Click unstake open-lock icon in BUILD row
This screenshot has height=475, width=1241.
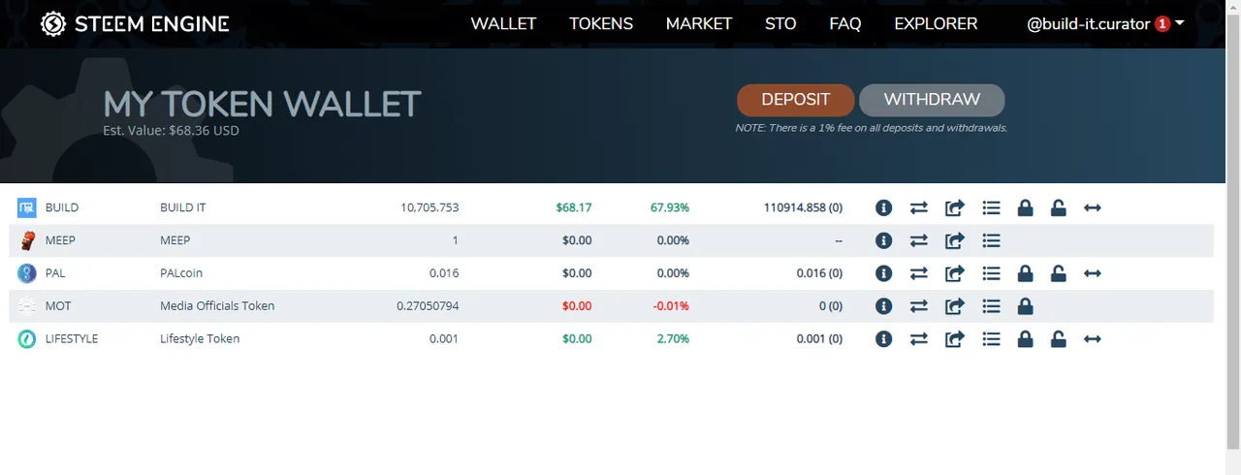(1059, 207)
